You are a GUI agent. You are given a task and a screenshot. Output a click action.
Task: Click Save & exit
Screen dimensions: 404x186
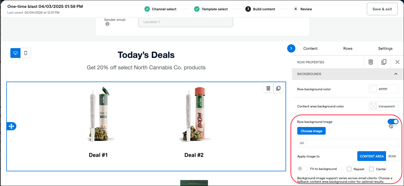[382, 9]
